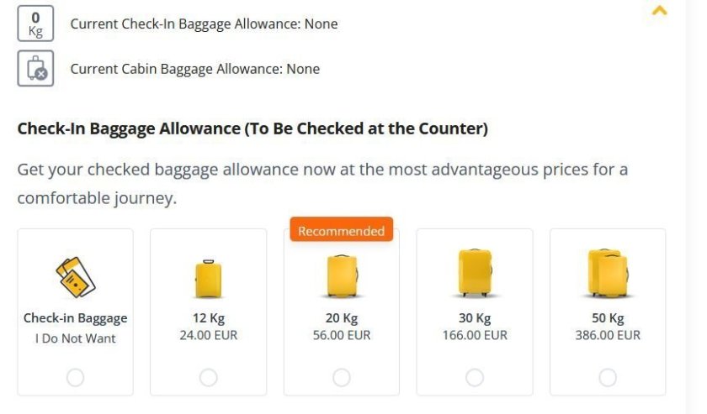This screenshot has height=414, width=707.
Task: Click the Recommended badge
Action: (x=341, y=231)
